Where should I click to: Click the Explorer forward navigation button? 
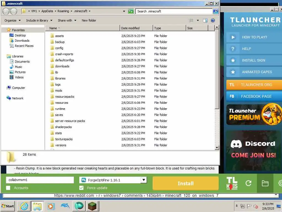pyautogui.click(x=13, y=11)
